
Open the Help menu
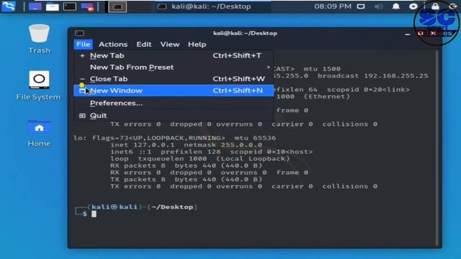point(197,45)
